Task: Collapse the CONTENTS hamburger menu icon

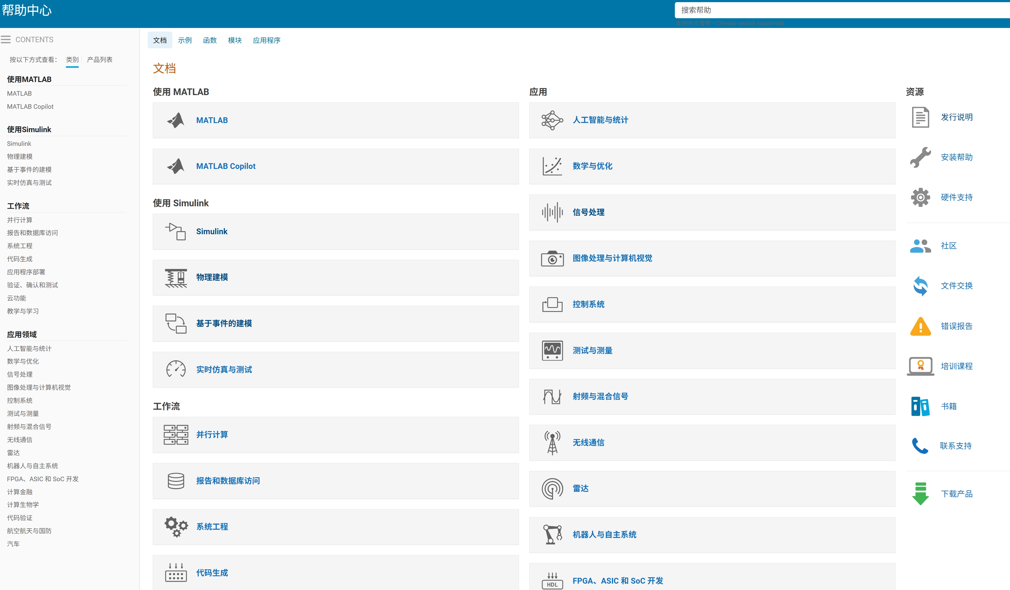Action: [6, 39]
